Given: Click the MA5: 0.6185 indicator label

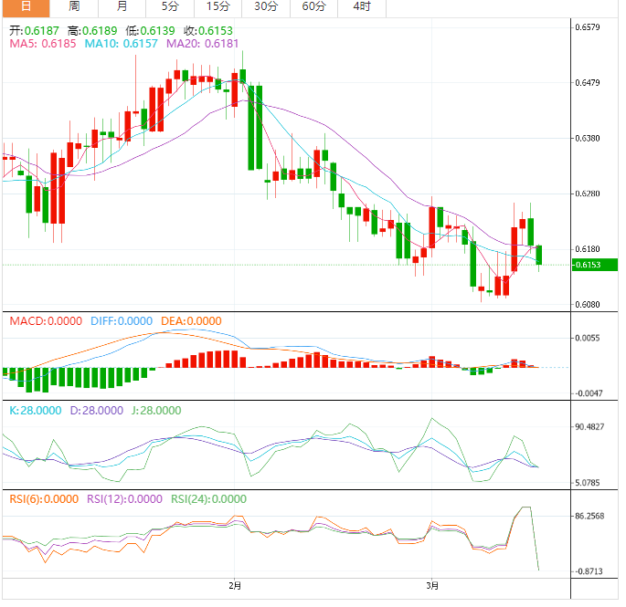Looking at the screenshot, I should coord(43,43).
